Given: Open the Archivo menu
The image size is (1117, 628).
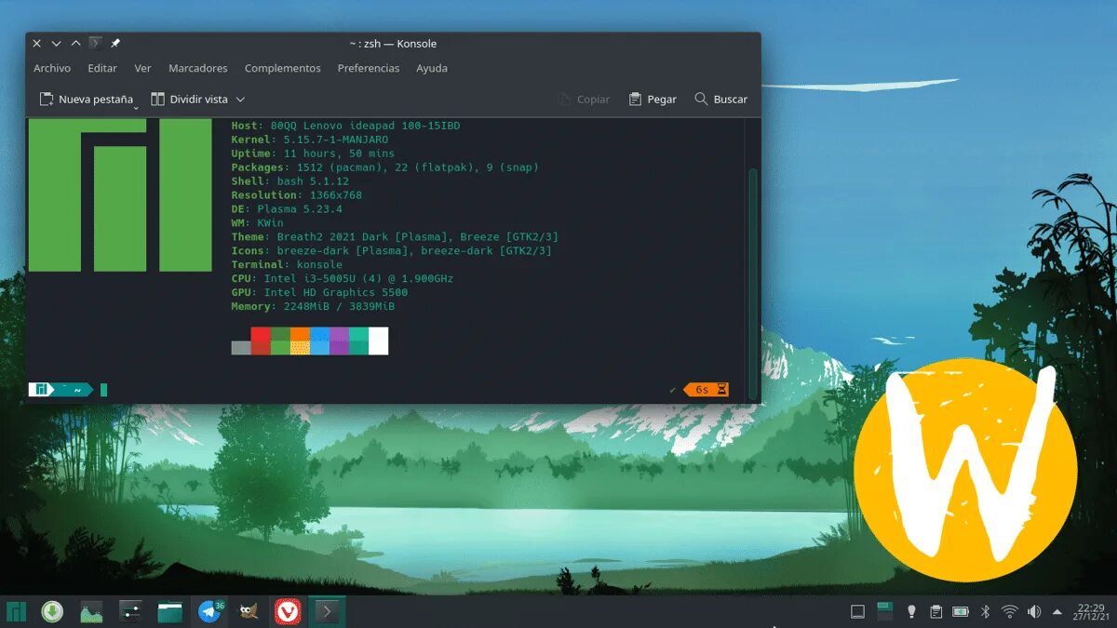Looking at the screenshot, I should tap(52, 68).
